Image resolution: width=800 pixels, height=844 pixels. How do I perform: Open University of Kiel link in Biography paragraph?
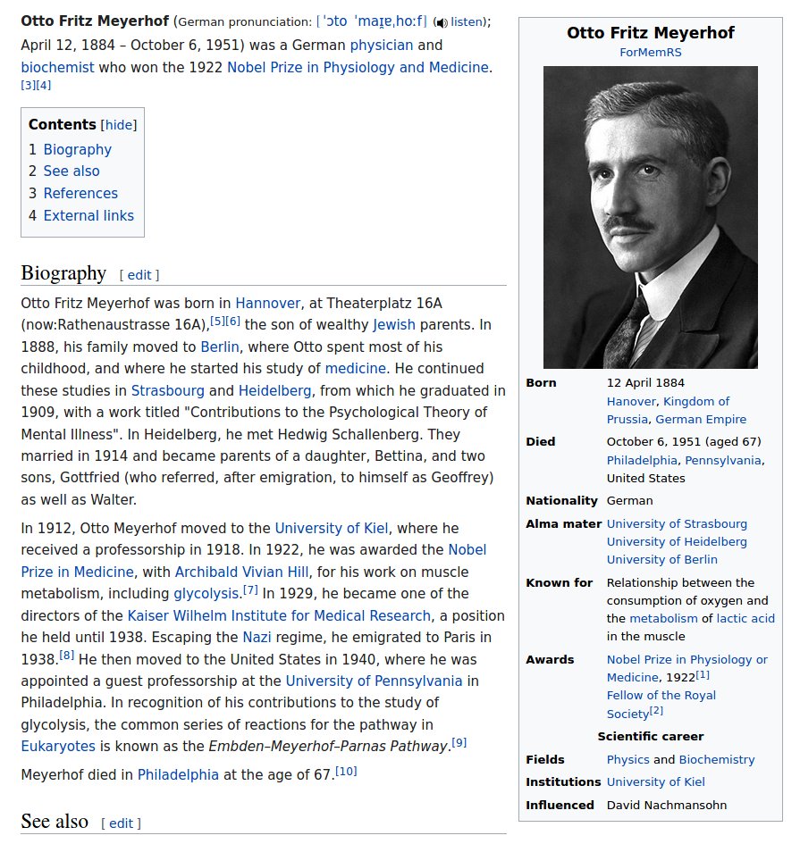(332, 528)
